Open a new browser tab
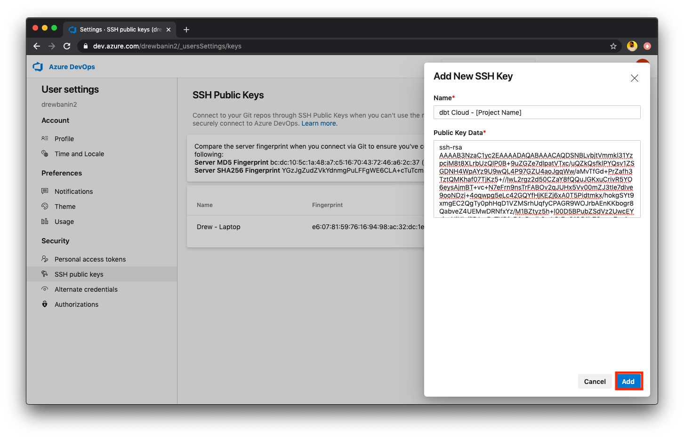Image resolution: width=684 pixels, height=439 pixels. 186,29
